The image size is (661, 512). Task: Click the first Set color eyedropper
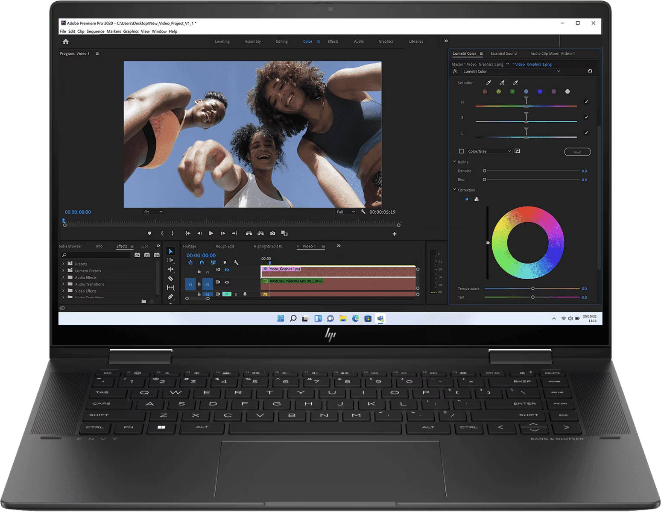488,82
